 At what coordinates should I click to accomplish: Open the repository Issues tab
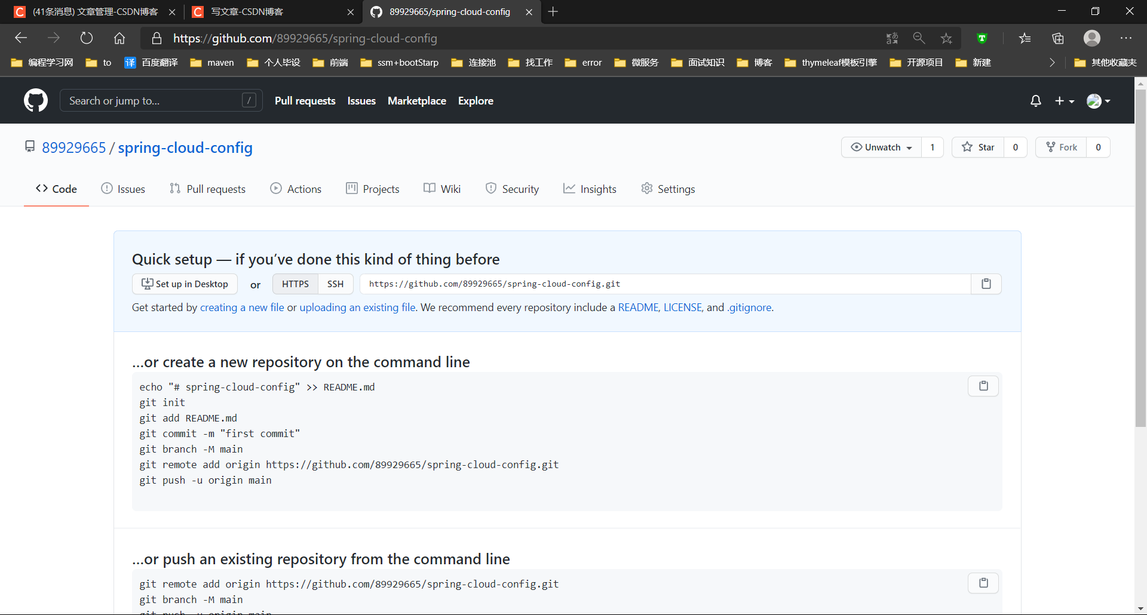click(123, 189)
